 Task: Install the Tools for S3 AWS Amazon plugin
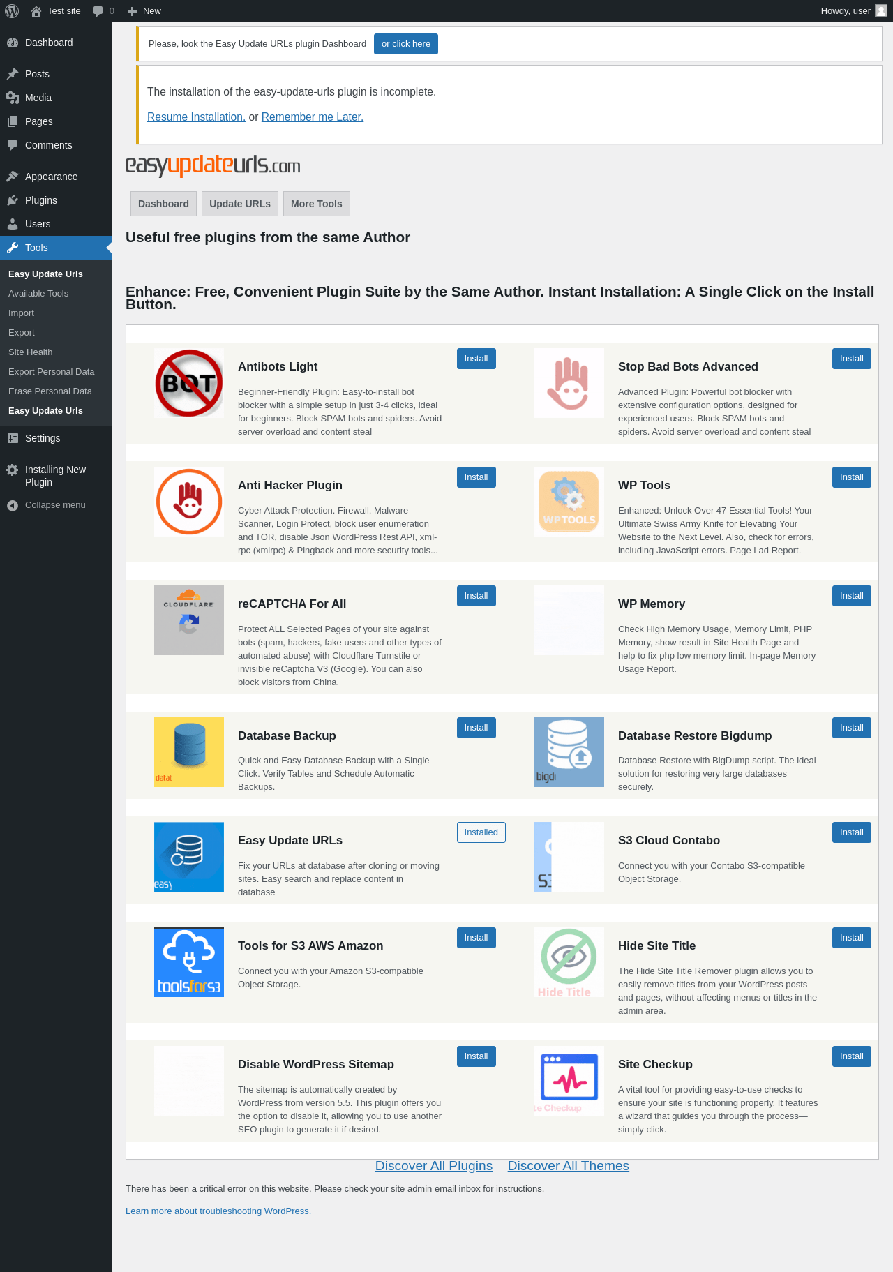tap(476, 938)
